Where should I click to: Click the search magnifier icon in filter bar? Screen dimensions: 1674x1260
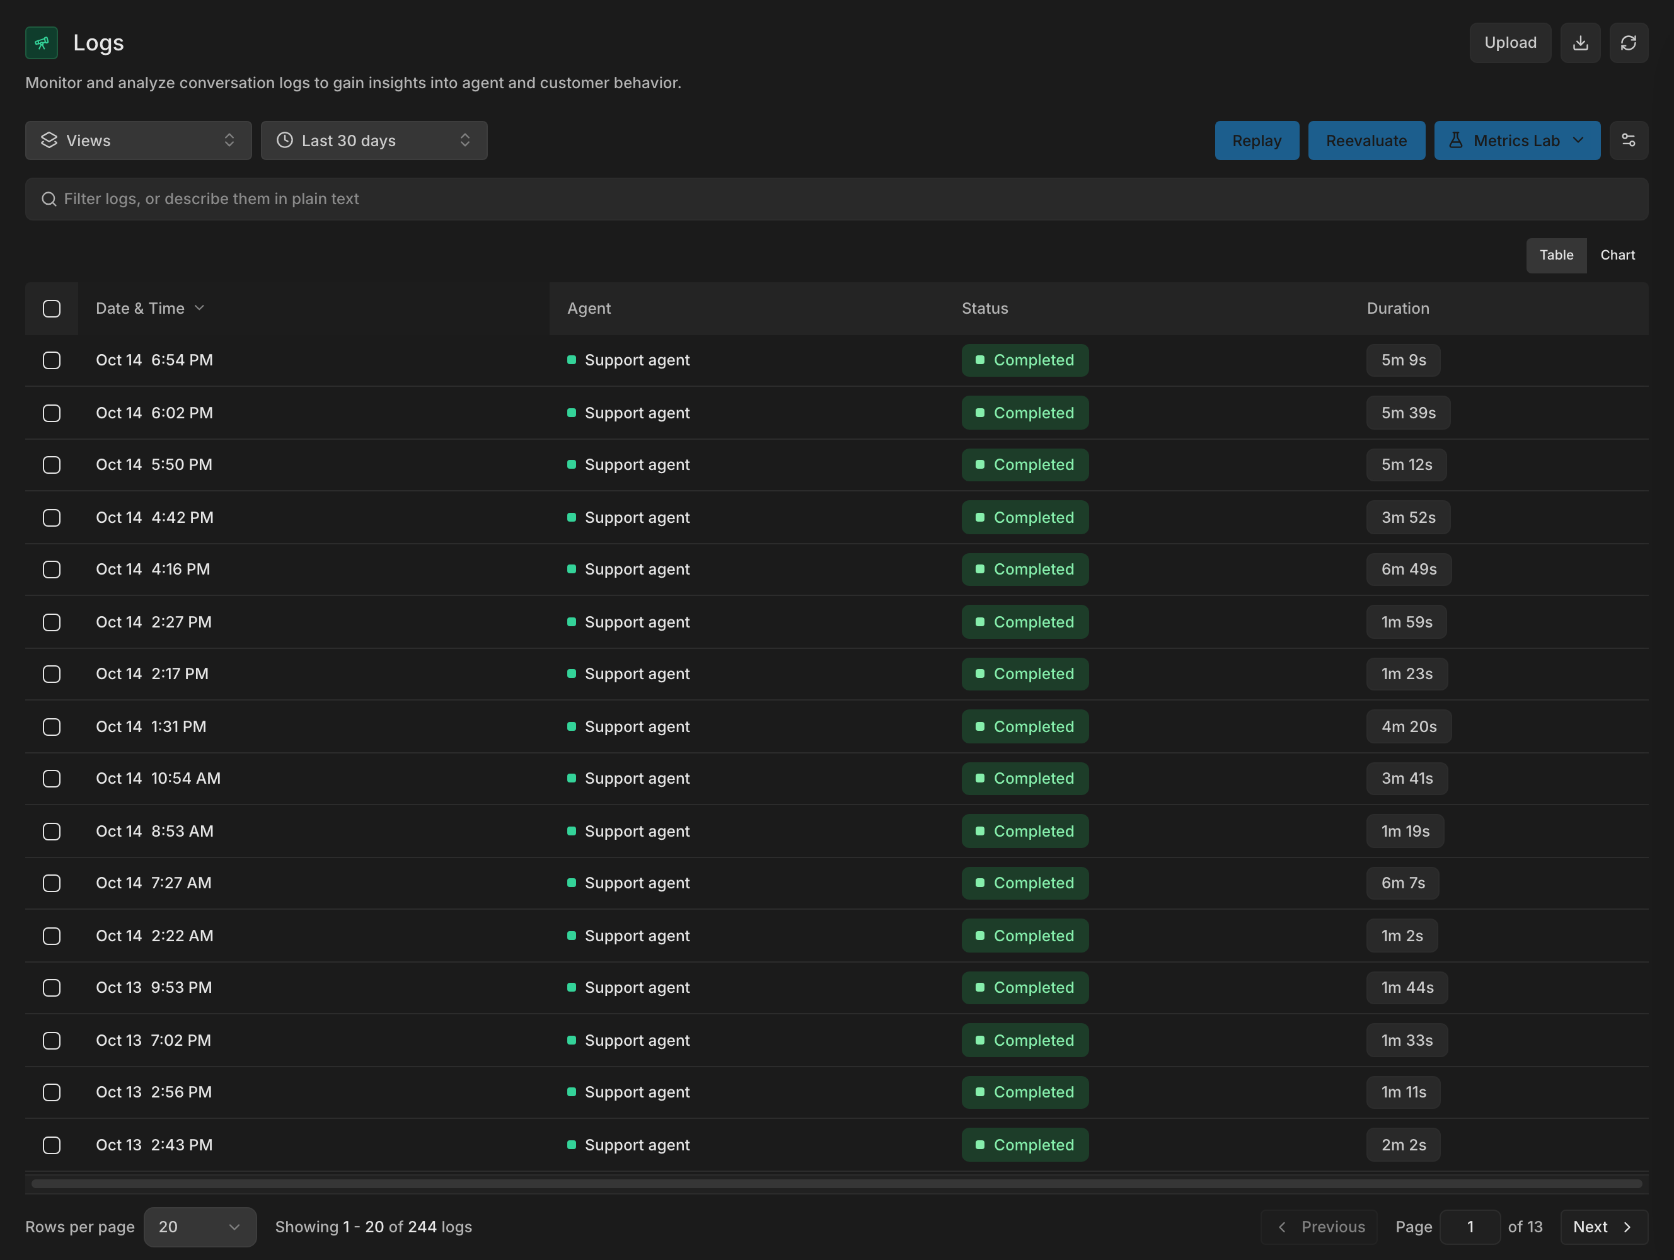[49, 199]
